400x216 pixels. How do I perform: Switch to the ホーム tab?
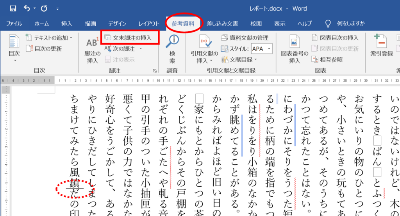coord(41,23)
